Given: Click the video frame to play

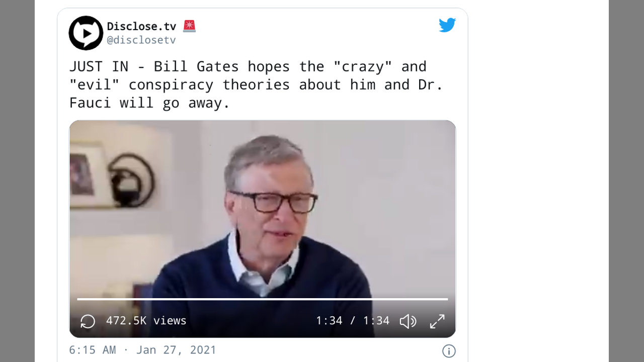Looking at the screenshot, I should 262,211.
